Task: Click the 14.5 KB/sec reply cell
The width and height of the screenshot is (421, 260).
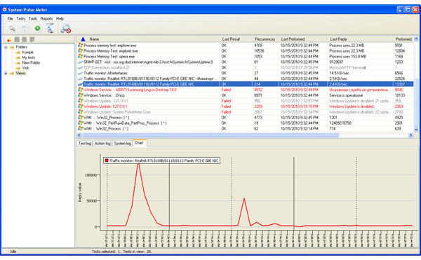Action: 340,73
